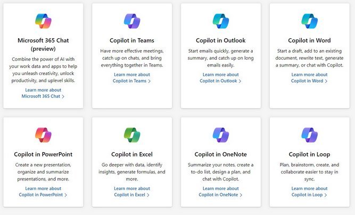355x215 pixels.
Task: Open Learn more about Copilot in Word
Action: (309, 78)
